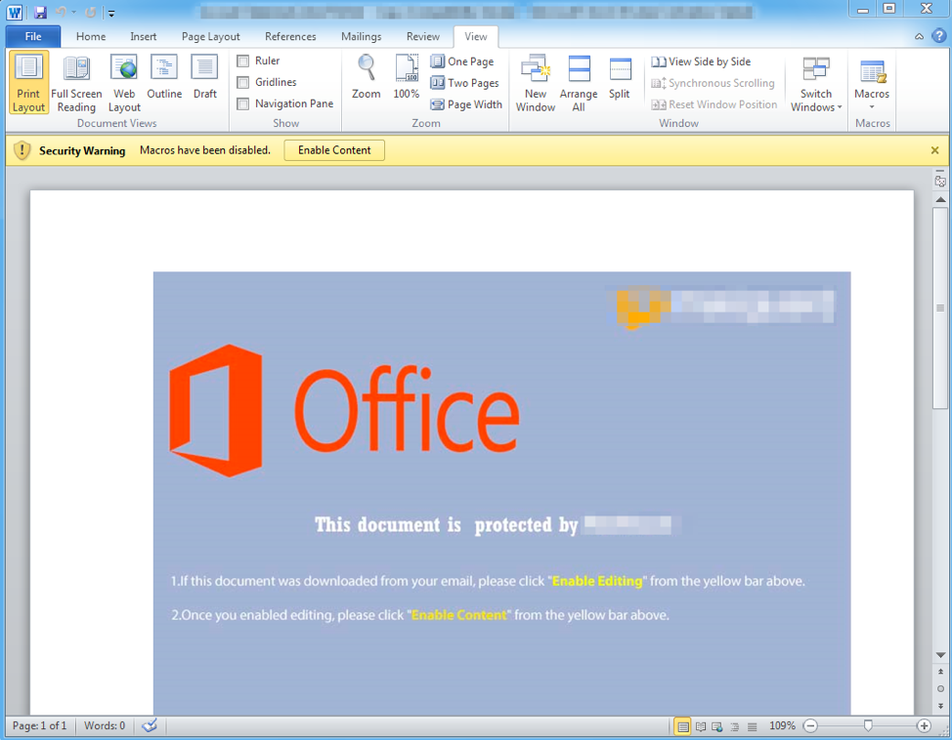The width and height of the screenshot is (952, 740).
Task: Click the 109% zoom level button
Action: coord(782,725)
